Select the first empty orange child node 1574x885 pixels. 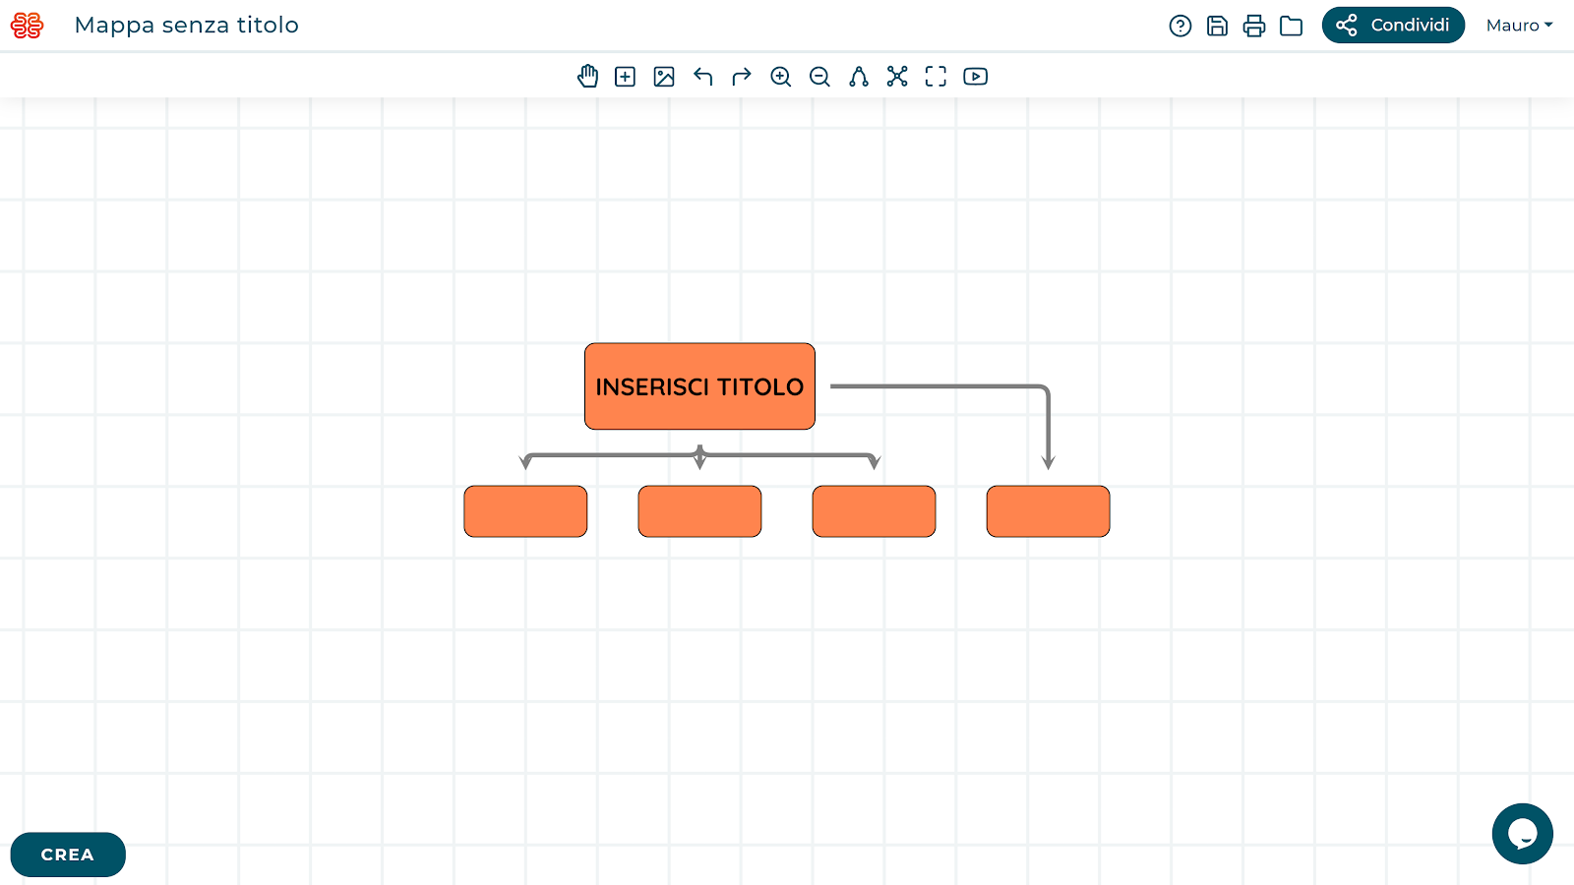525,511
